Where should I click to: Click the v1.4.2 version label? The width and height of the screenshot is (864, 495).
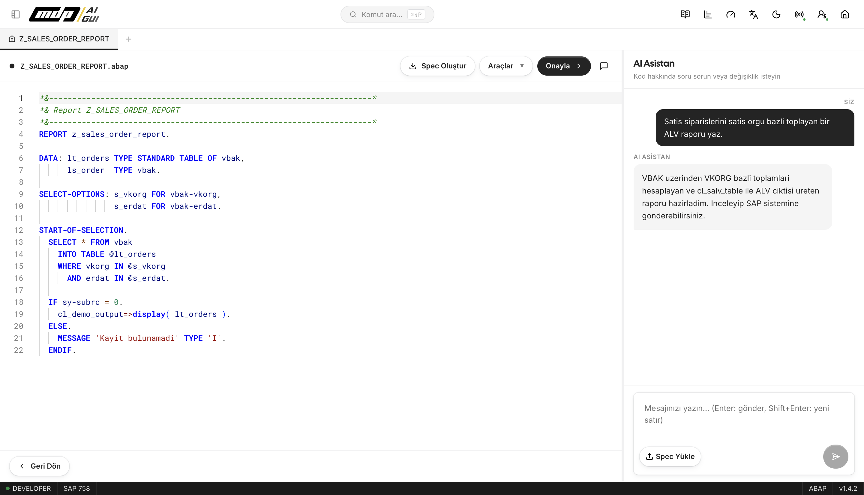[848, 488]
